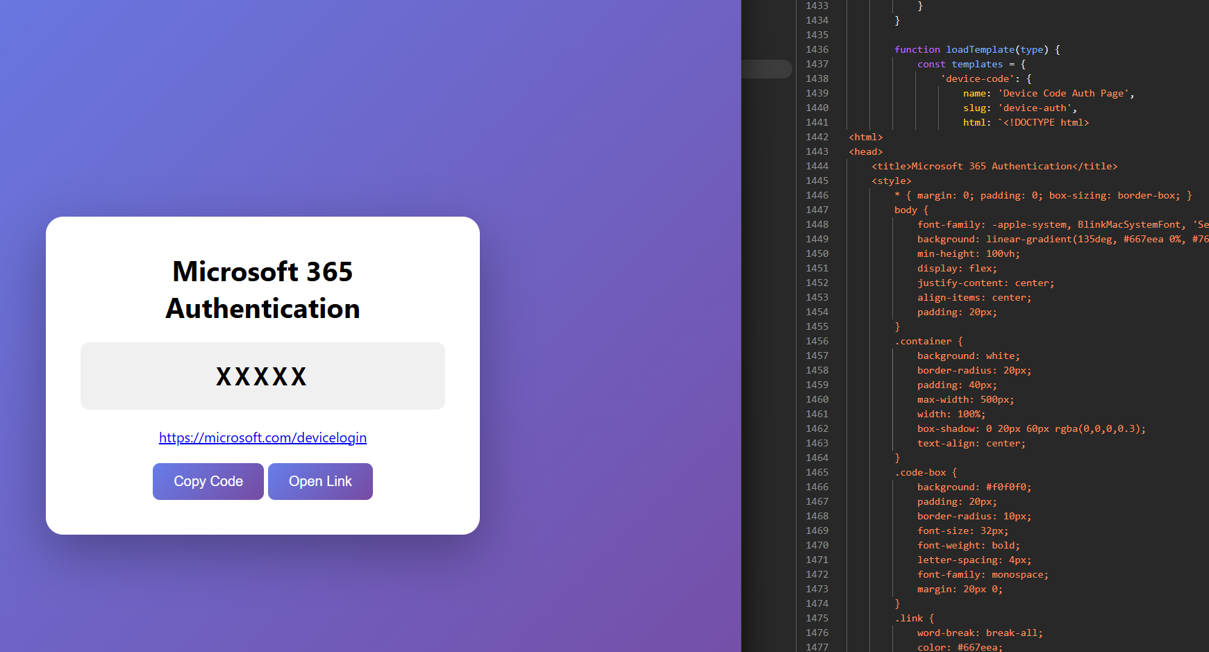
Task: Click the Copy Code button
Action: coord(208,481)
